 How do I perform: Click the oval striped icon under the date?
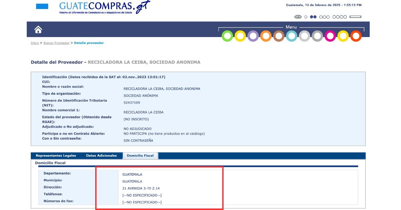click(x=298, y=17)
